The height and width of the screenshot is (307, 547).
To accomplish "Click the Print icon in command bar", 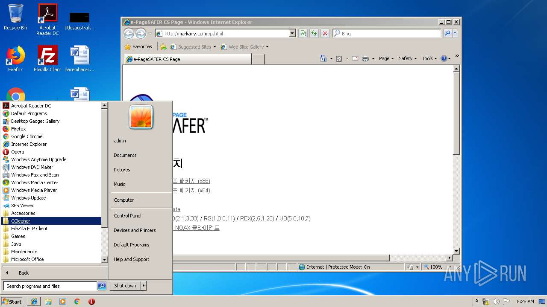I will tap(365, 58).
